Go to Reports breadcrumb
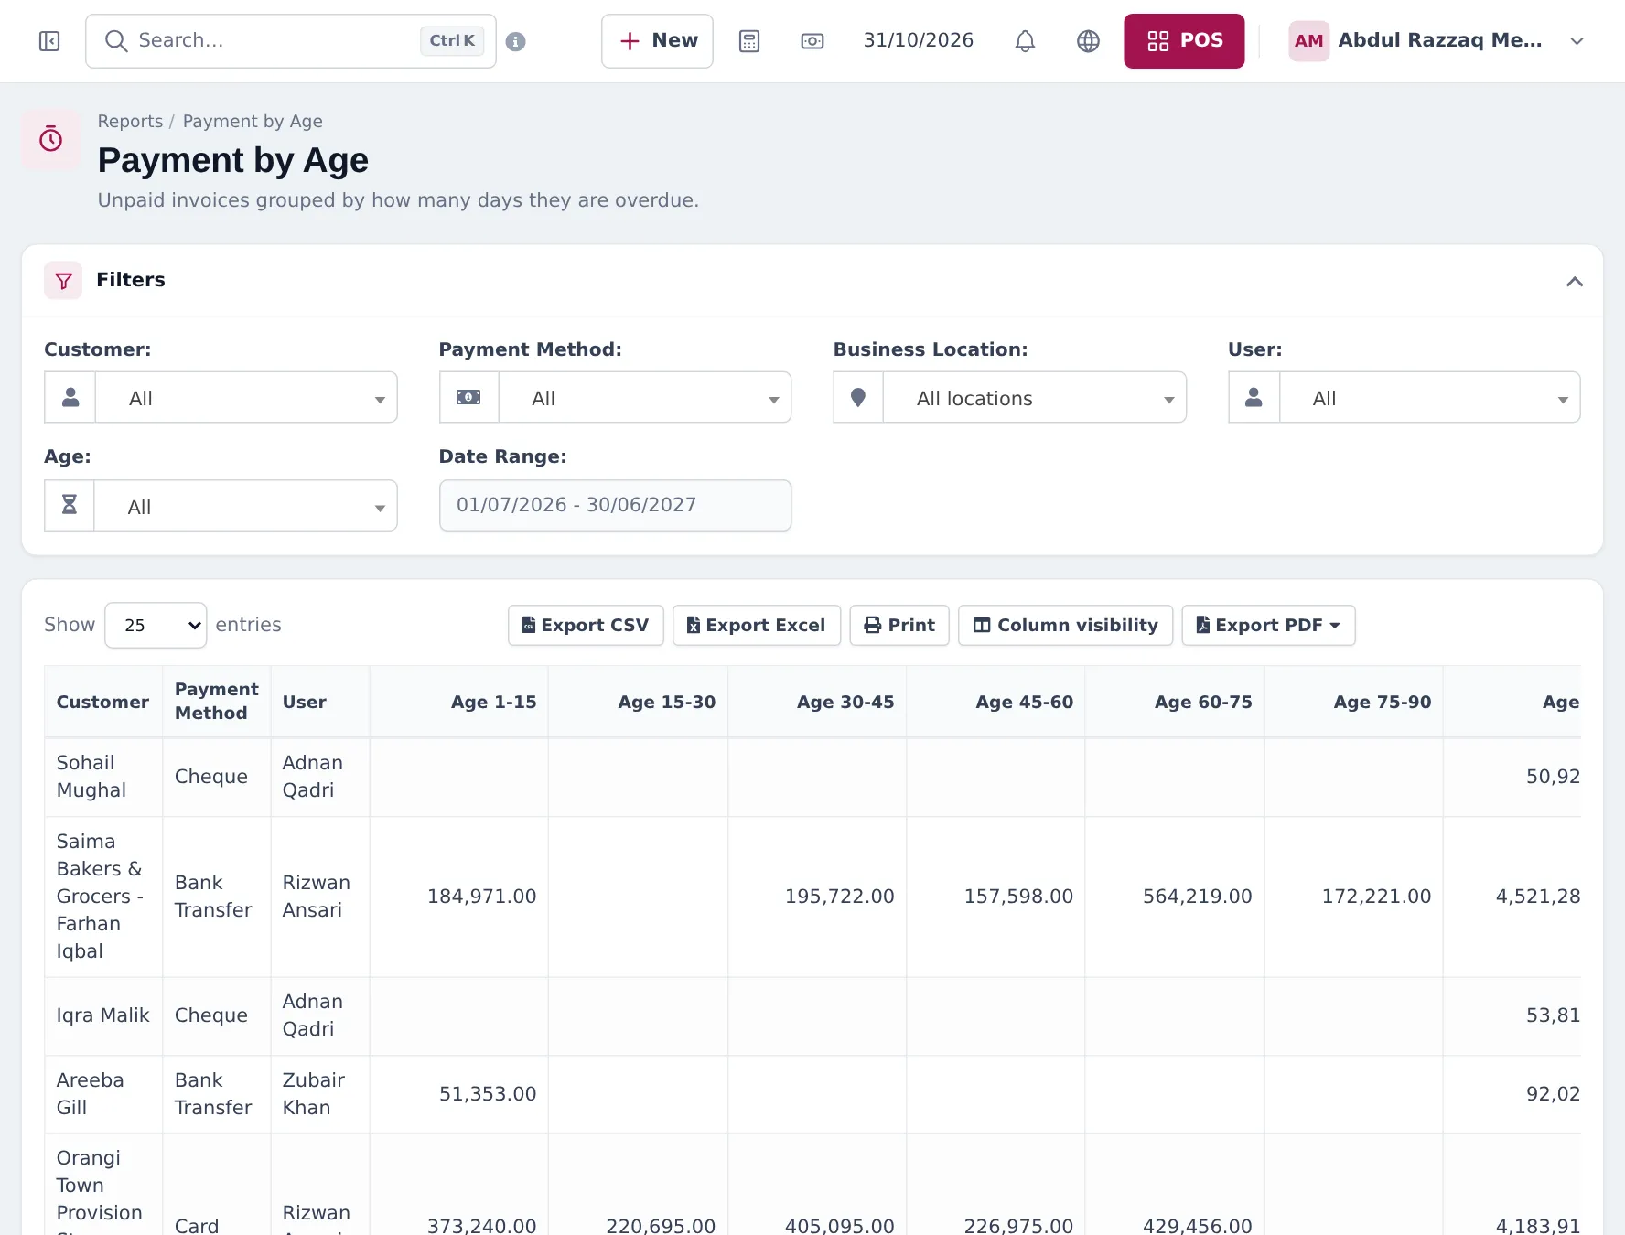Image resolution: width=1625 pixels, height=1235 pixels. tap(130, 121)
